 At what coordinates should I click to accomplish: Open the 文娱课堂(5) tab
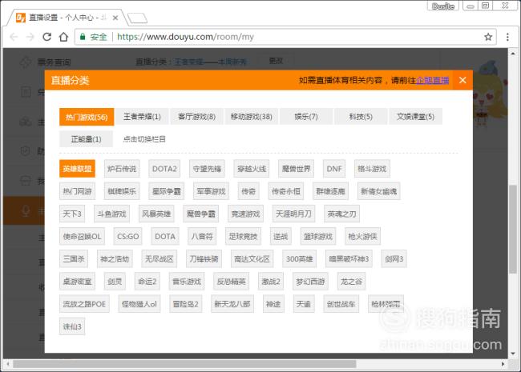[x=416, y=116]
